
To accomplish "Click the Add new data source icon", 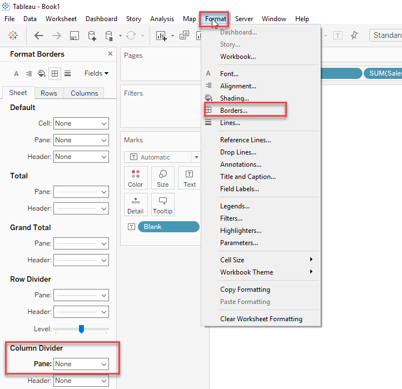I will coord(92,36).
